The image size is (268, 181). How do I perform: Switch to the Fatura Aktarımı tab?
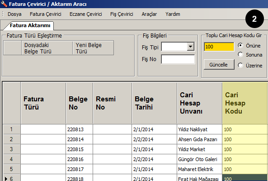[x=30, y=25]
